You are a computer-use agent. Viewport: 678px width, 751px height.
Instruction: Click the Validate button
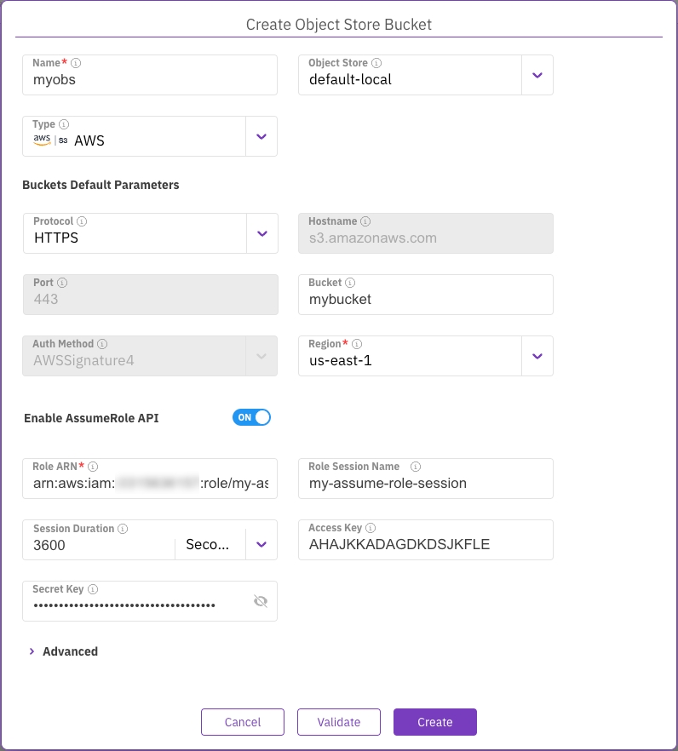[339, 722]
